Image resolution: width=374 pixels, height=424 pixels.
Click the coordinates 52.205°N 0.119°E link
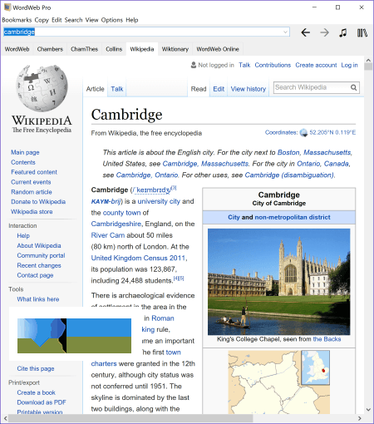[332, 132]
